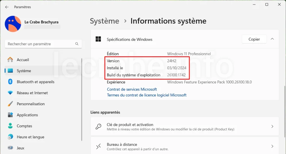Image resolution: width=286 pixels, height=154 pixels.
Task: Click the Liens apparentés heading
Action: 105,112
